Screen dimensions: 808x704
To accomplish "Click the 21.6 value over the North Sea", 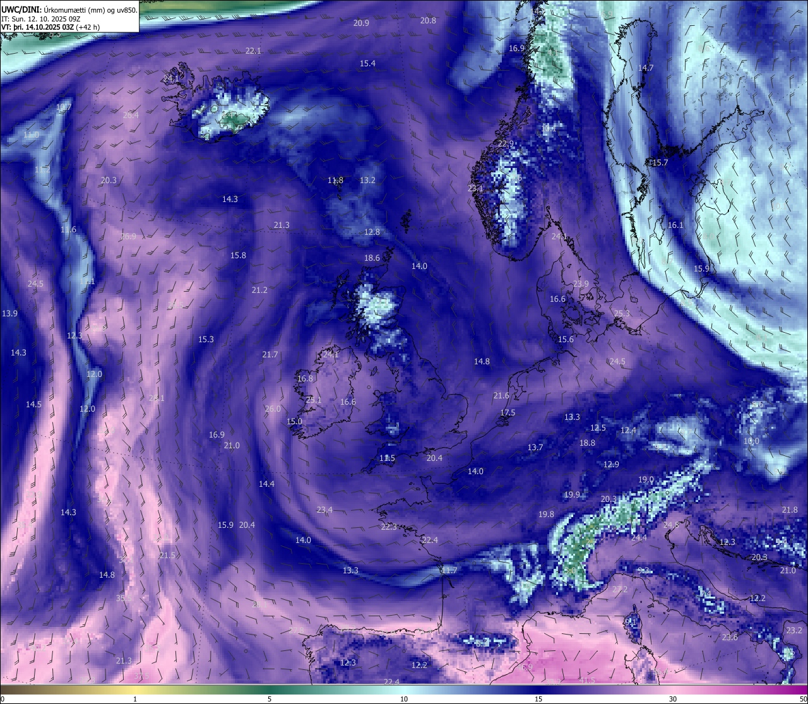I will point(501,395).
